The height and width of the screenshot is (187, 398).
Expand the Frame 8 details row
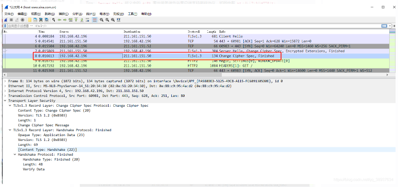coord(5,81)
